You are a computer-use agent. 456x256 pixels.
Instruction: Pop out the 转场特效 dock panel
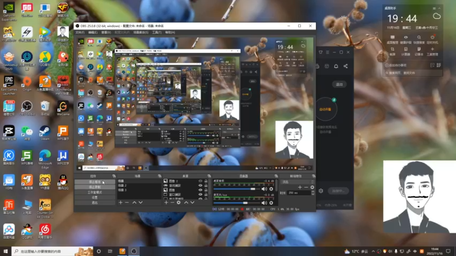tap(313, 176)
